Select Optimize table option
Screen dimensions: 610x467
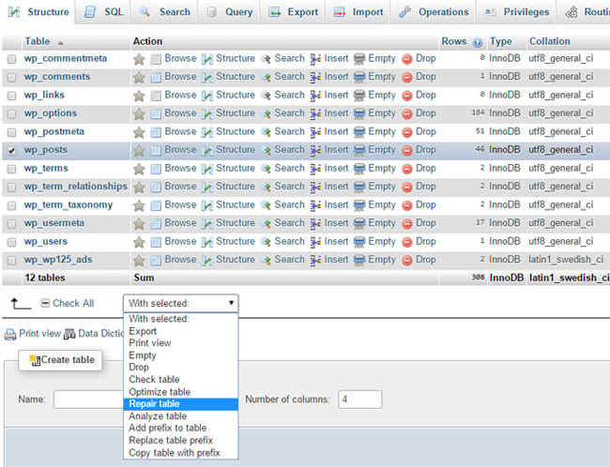pos(180,392)
